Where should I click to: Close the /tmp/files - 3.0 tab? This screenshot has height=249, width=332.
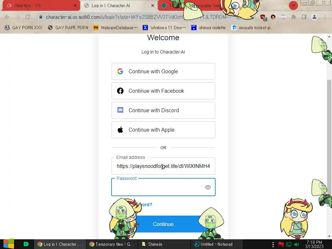[75, 6]
